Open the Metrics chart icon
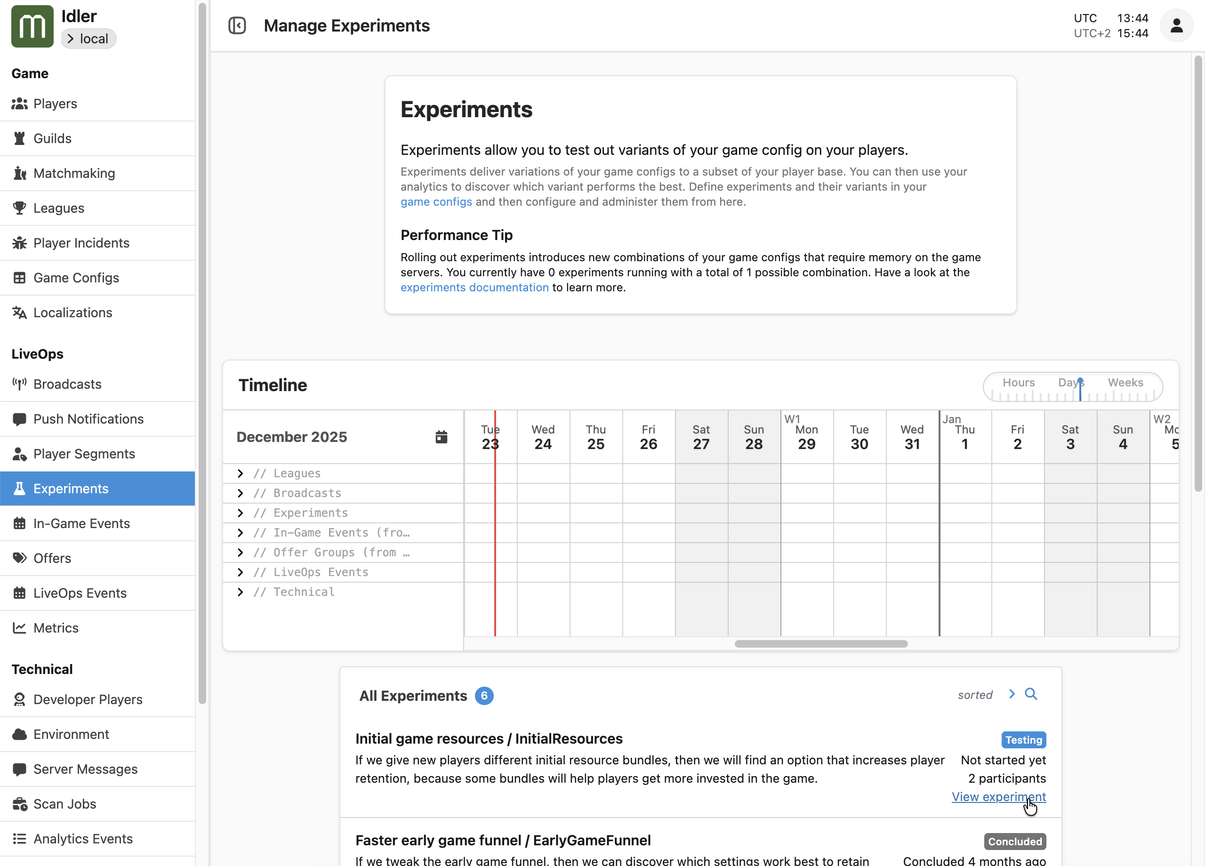The height and width of the screenshot is (866, 1205). click(x=20, y=627)
